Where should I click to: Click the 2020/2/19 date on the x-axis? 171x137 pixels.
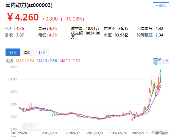point(140,133)
